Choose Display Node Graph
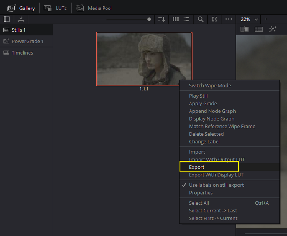The image size is (287, 236). click(x=229, y=119)
